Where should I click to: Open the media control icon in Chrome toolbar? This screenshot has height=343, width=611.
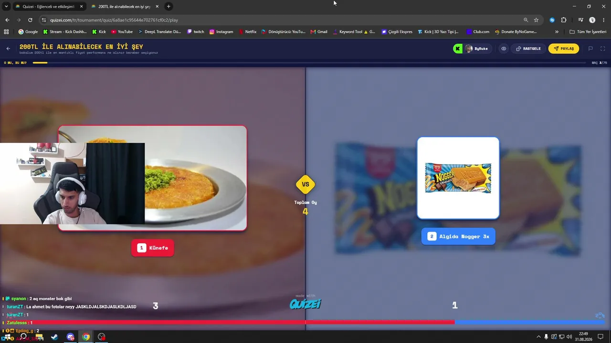tap(580, 20)
